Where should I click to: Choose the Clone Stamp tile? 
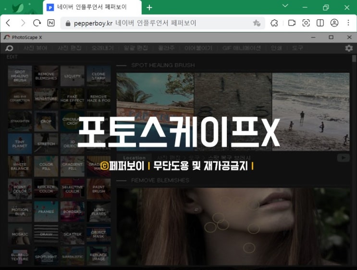pyautogui.click(x=98, y=76)
